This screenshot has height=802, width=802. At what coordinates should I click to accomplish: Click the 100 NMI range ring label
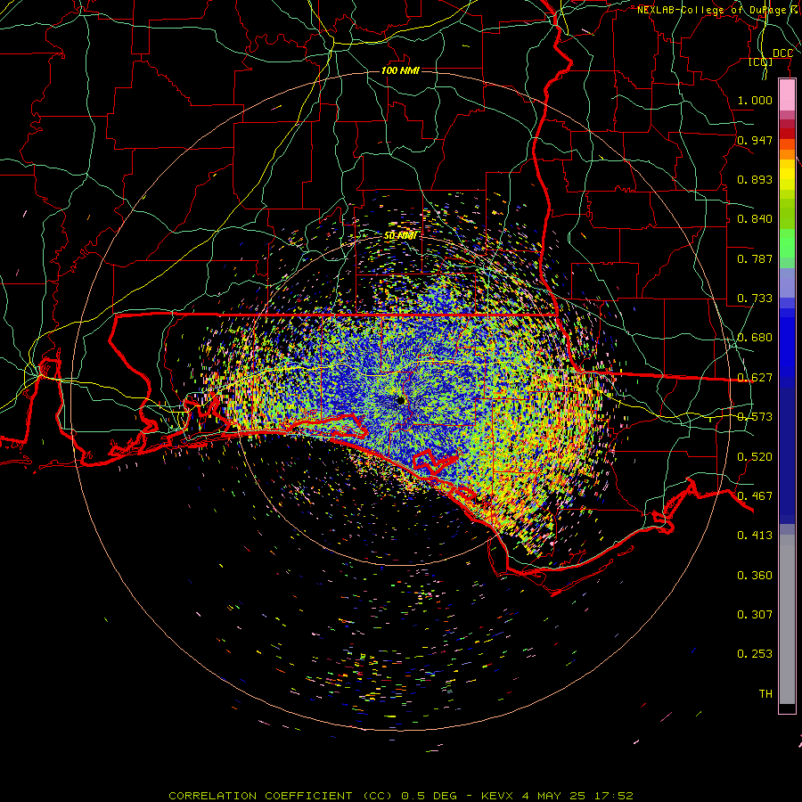400,70
